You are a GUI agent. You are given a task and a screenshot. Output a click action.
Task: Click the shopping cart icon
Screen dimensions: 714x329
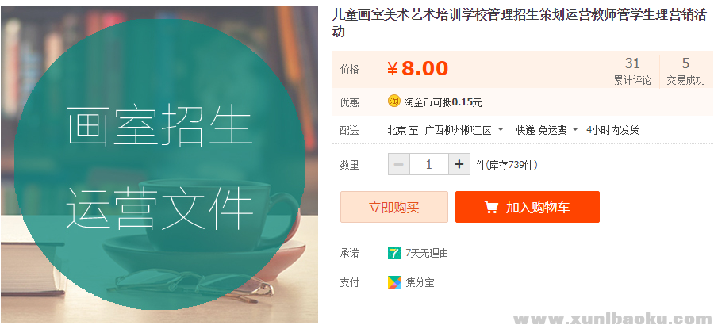click(491, 208)
